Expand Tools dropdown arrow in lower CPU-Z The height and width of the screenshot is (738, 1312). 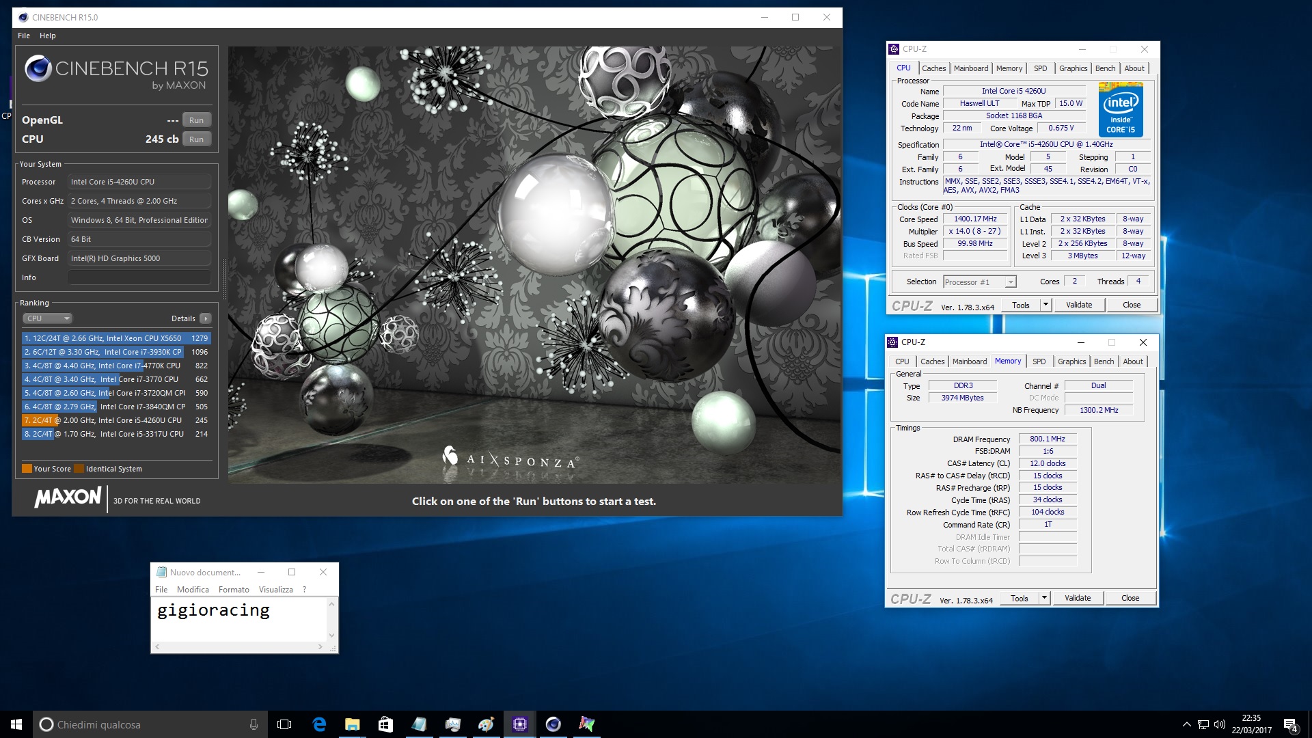pyautogui.click(x=1044, y=599)
